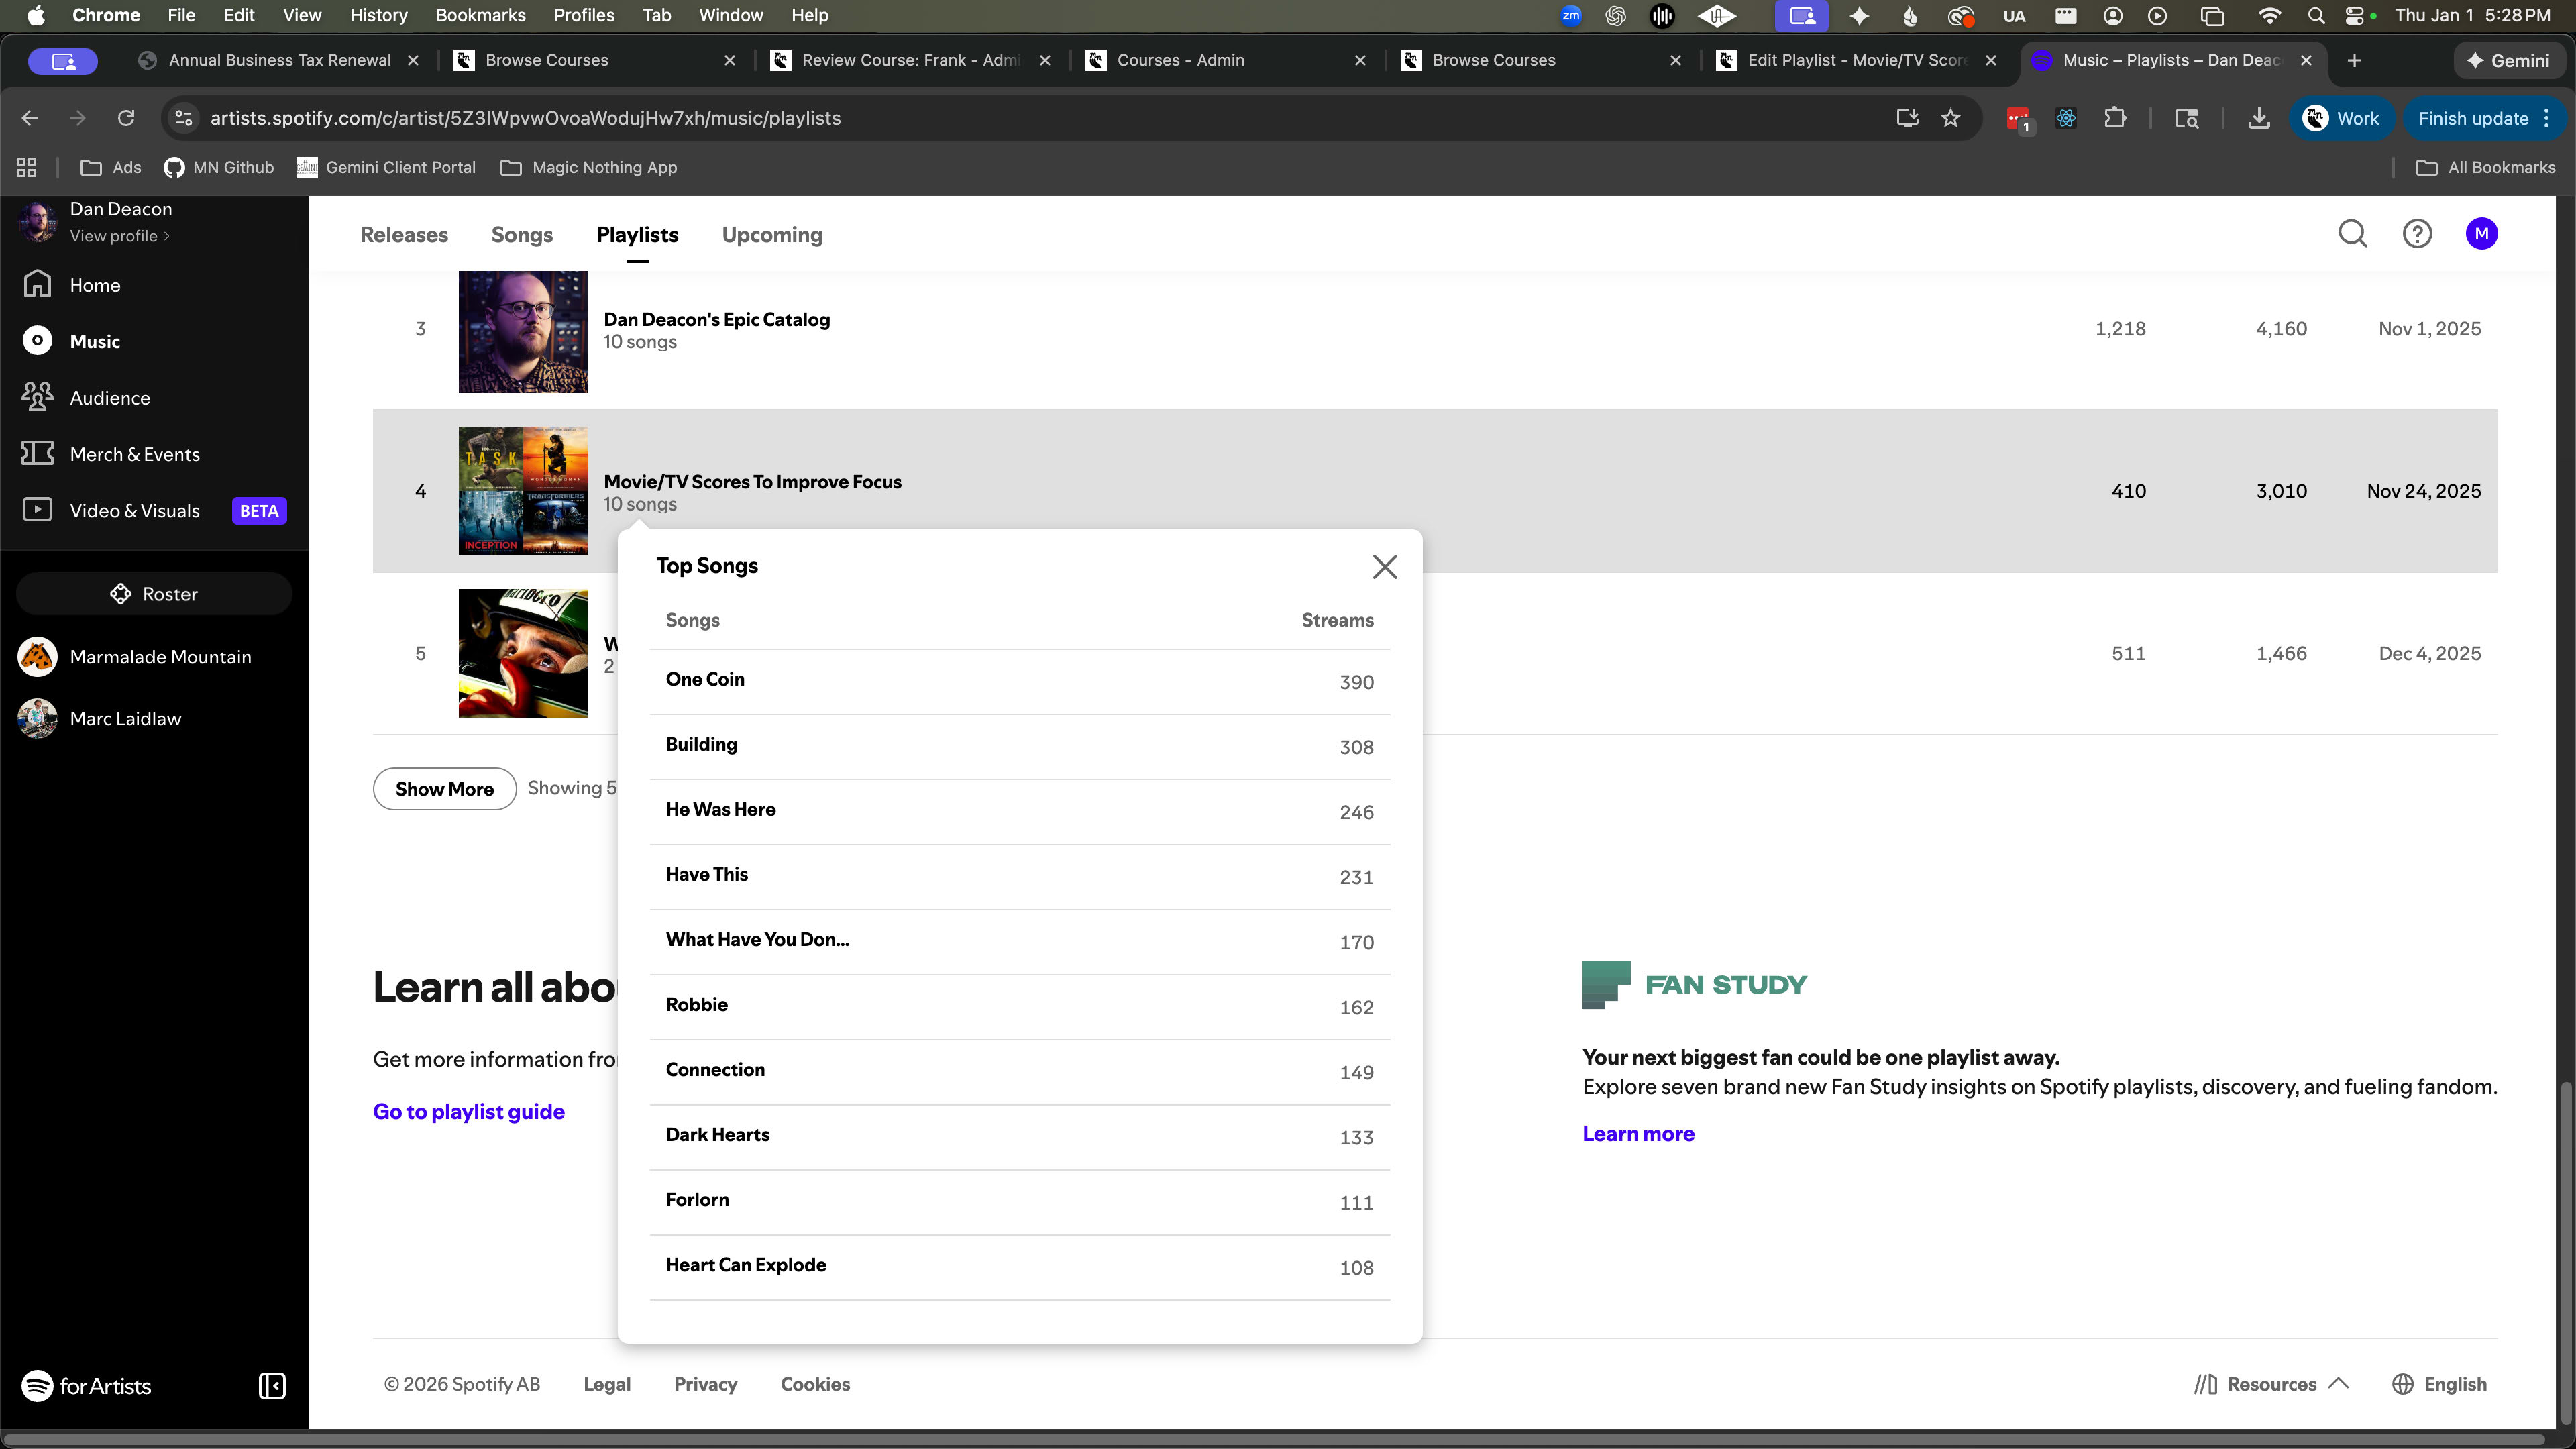Click the Show More button

[x=444, y=789]
